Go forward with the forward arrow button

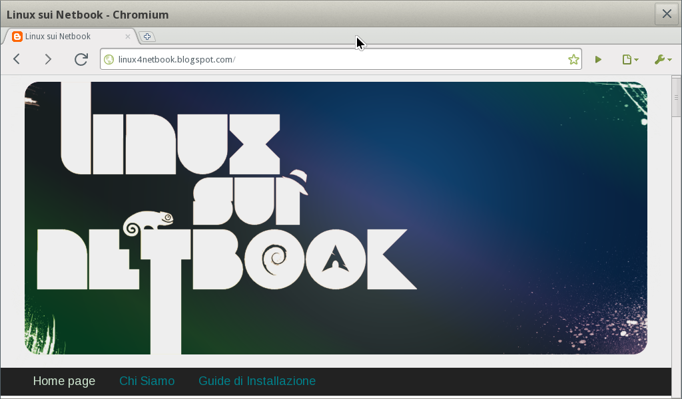click(x=48, y=59)
